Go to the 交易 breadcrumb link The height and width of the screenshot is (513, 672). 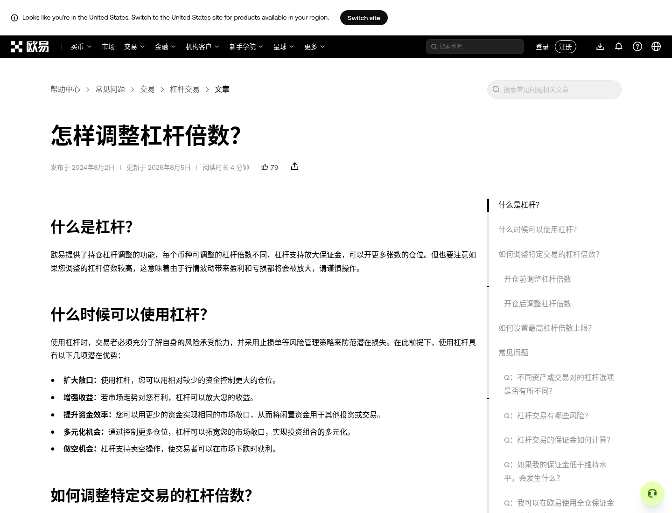tap(147, 89)
